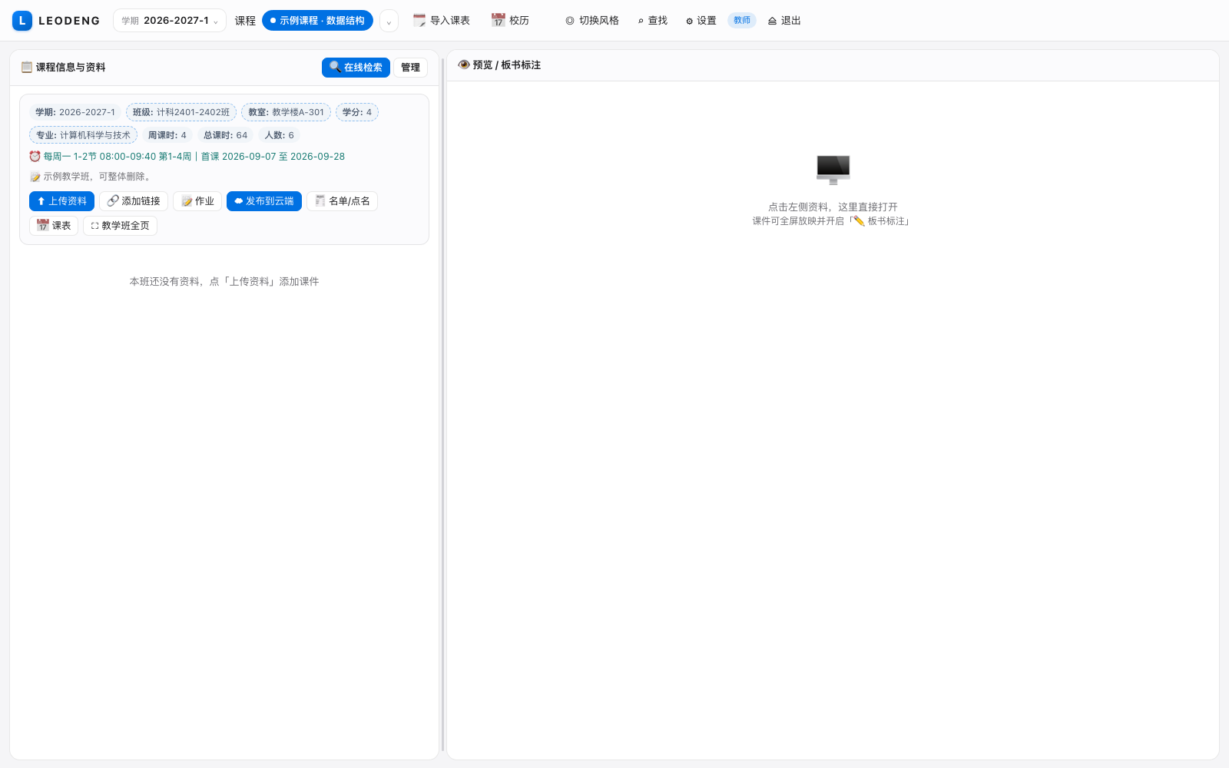Open the 学期 2026-2027-1 semester dropdown
This screenshot has width=1229, height=768.
170,21
